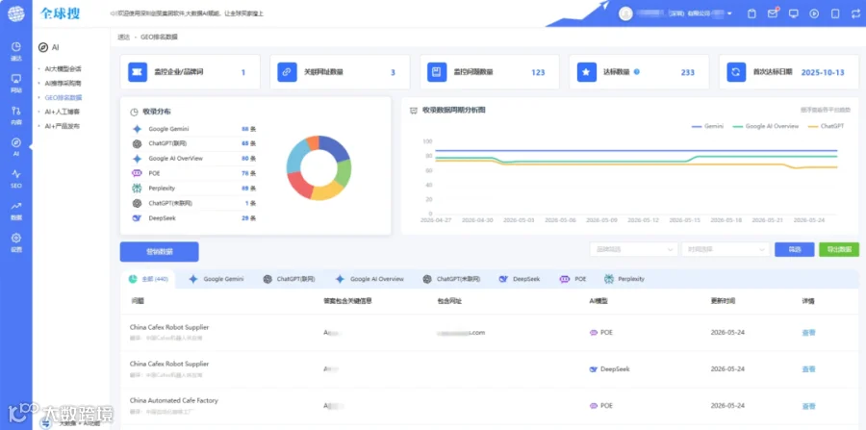This screenshot has width=866, height=430.
Task: Open the 时间选择 dropdown
Action: click(726, 249)
